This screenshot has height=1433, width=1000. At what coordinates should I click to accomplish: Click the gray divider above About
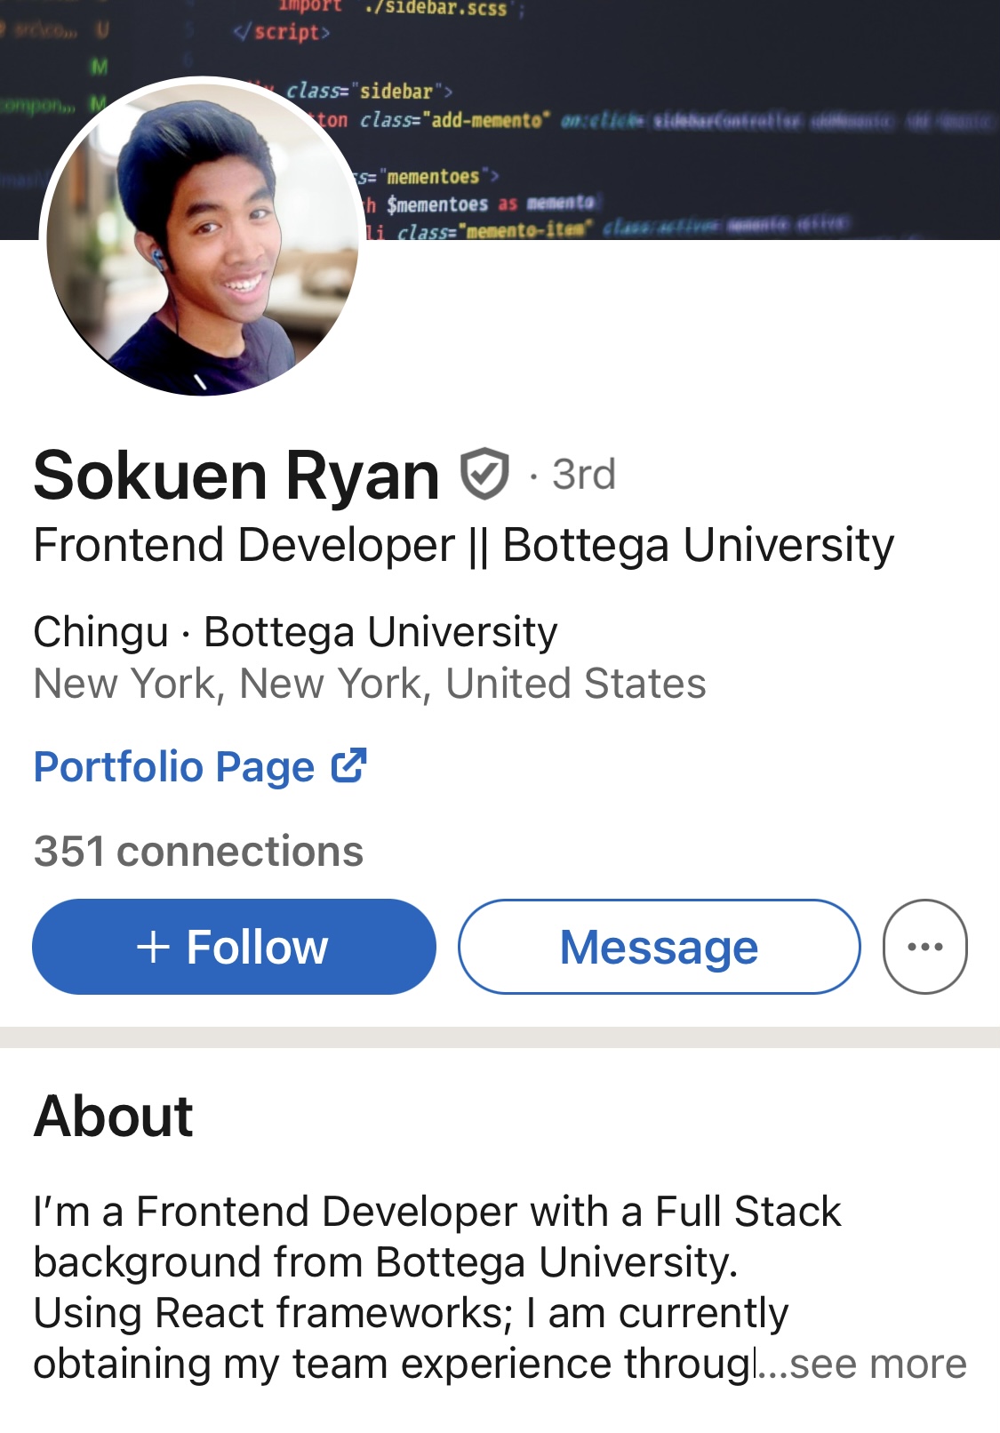point(500,1037)
